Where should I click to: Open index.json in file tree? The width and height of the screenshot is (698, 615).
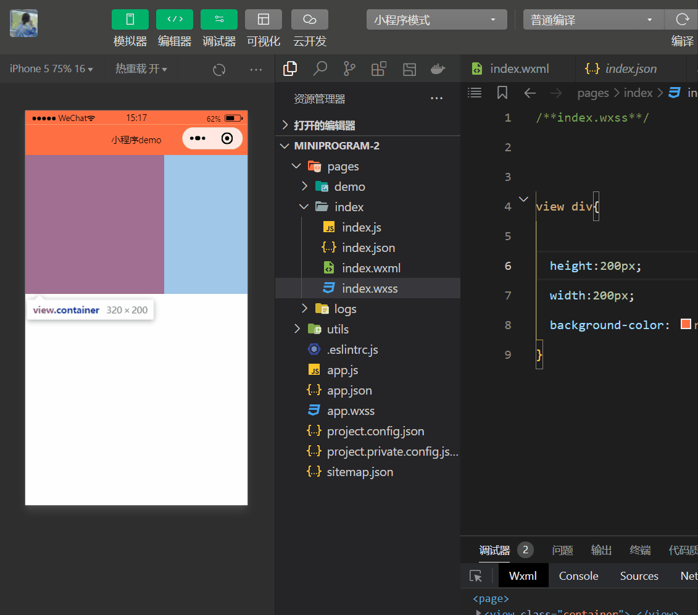pyautogui.click(x=368, y=248)
